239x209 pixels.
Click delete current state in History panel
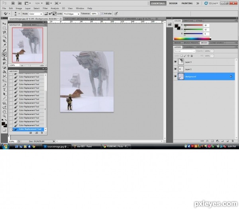(42, 133)
